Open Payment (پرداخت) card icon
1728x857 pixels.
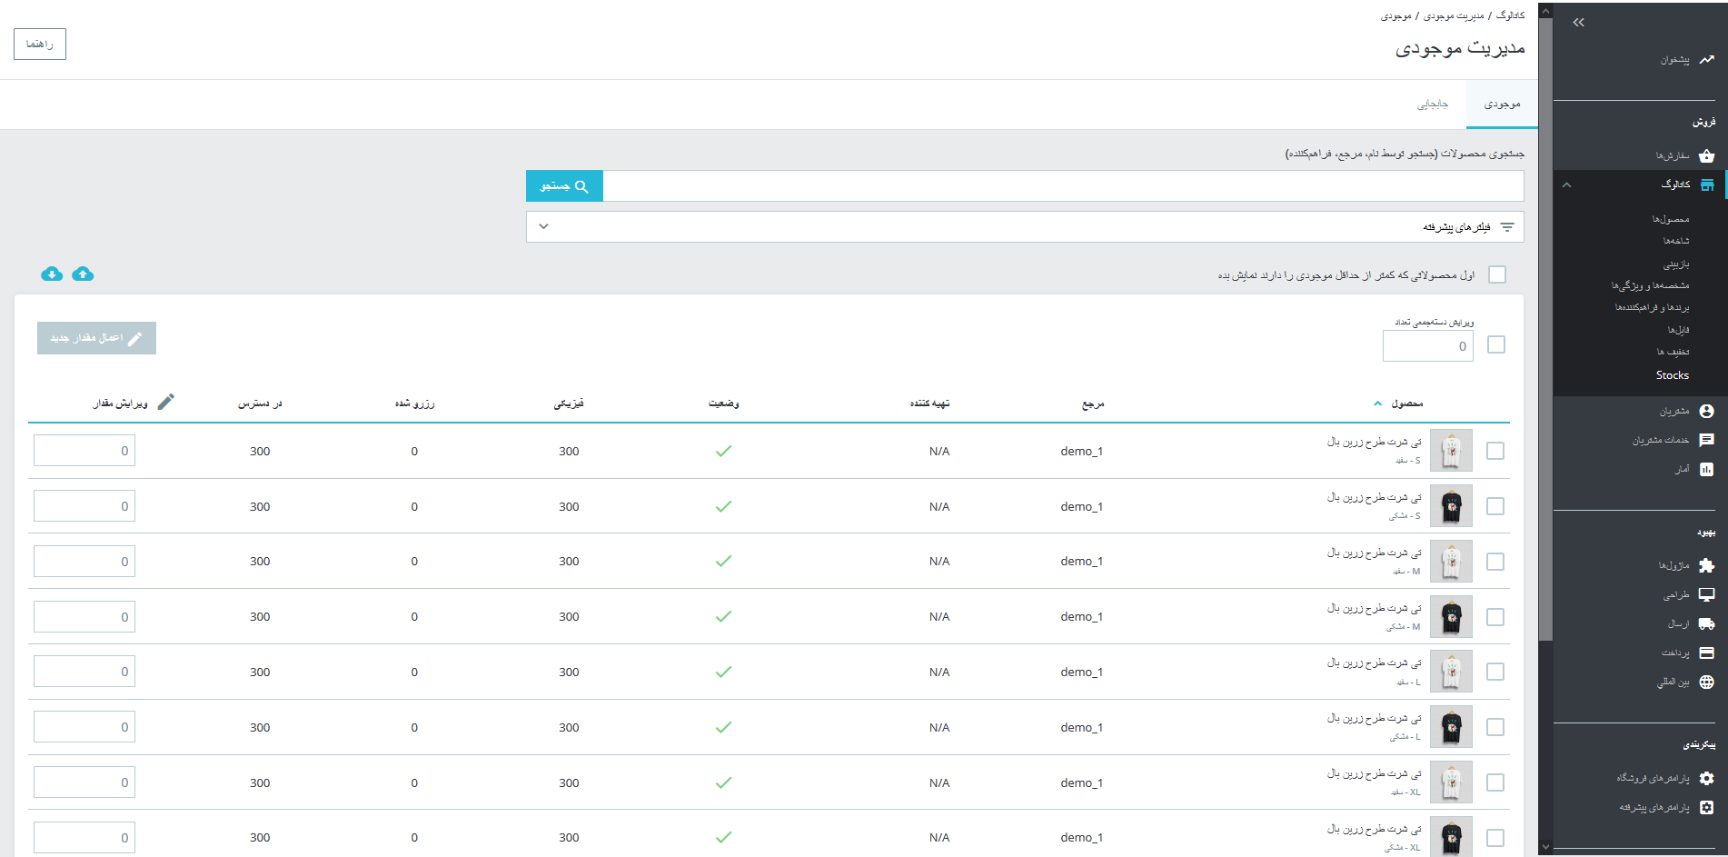coord(1706,653)
